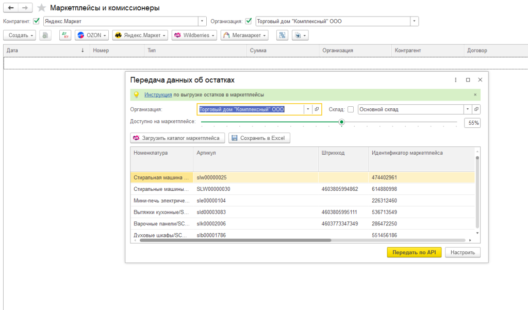The height and width of the screenshot is (310, 528).
Task: Open the Инструкция link
Action: (x=158, y=95)
